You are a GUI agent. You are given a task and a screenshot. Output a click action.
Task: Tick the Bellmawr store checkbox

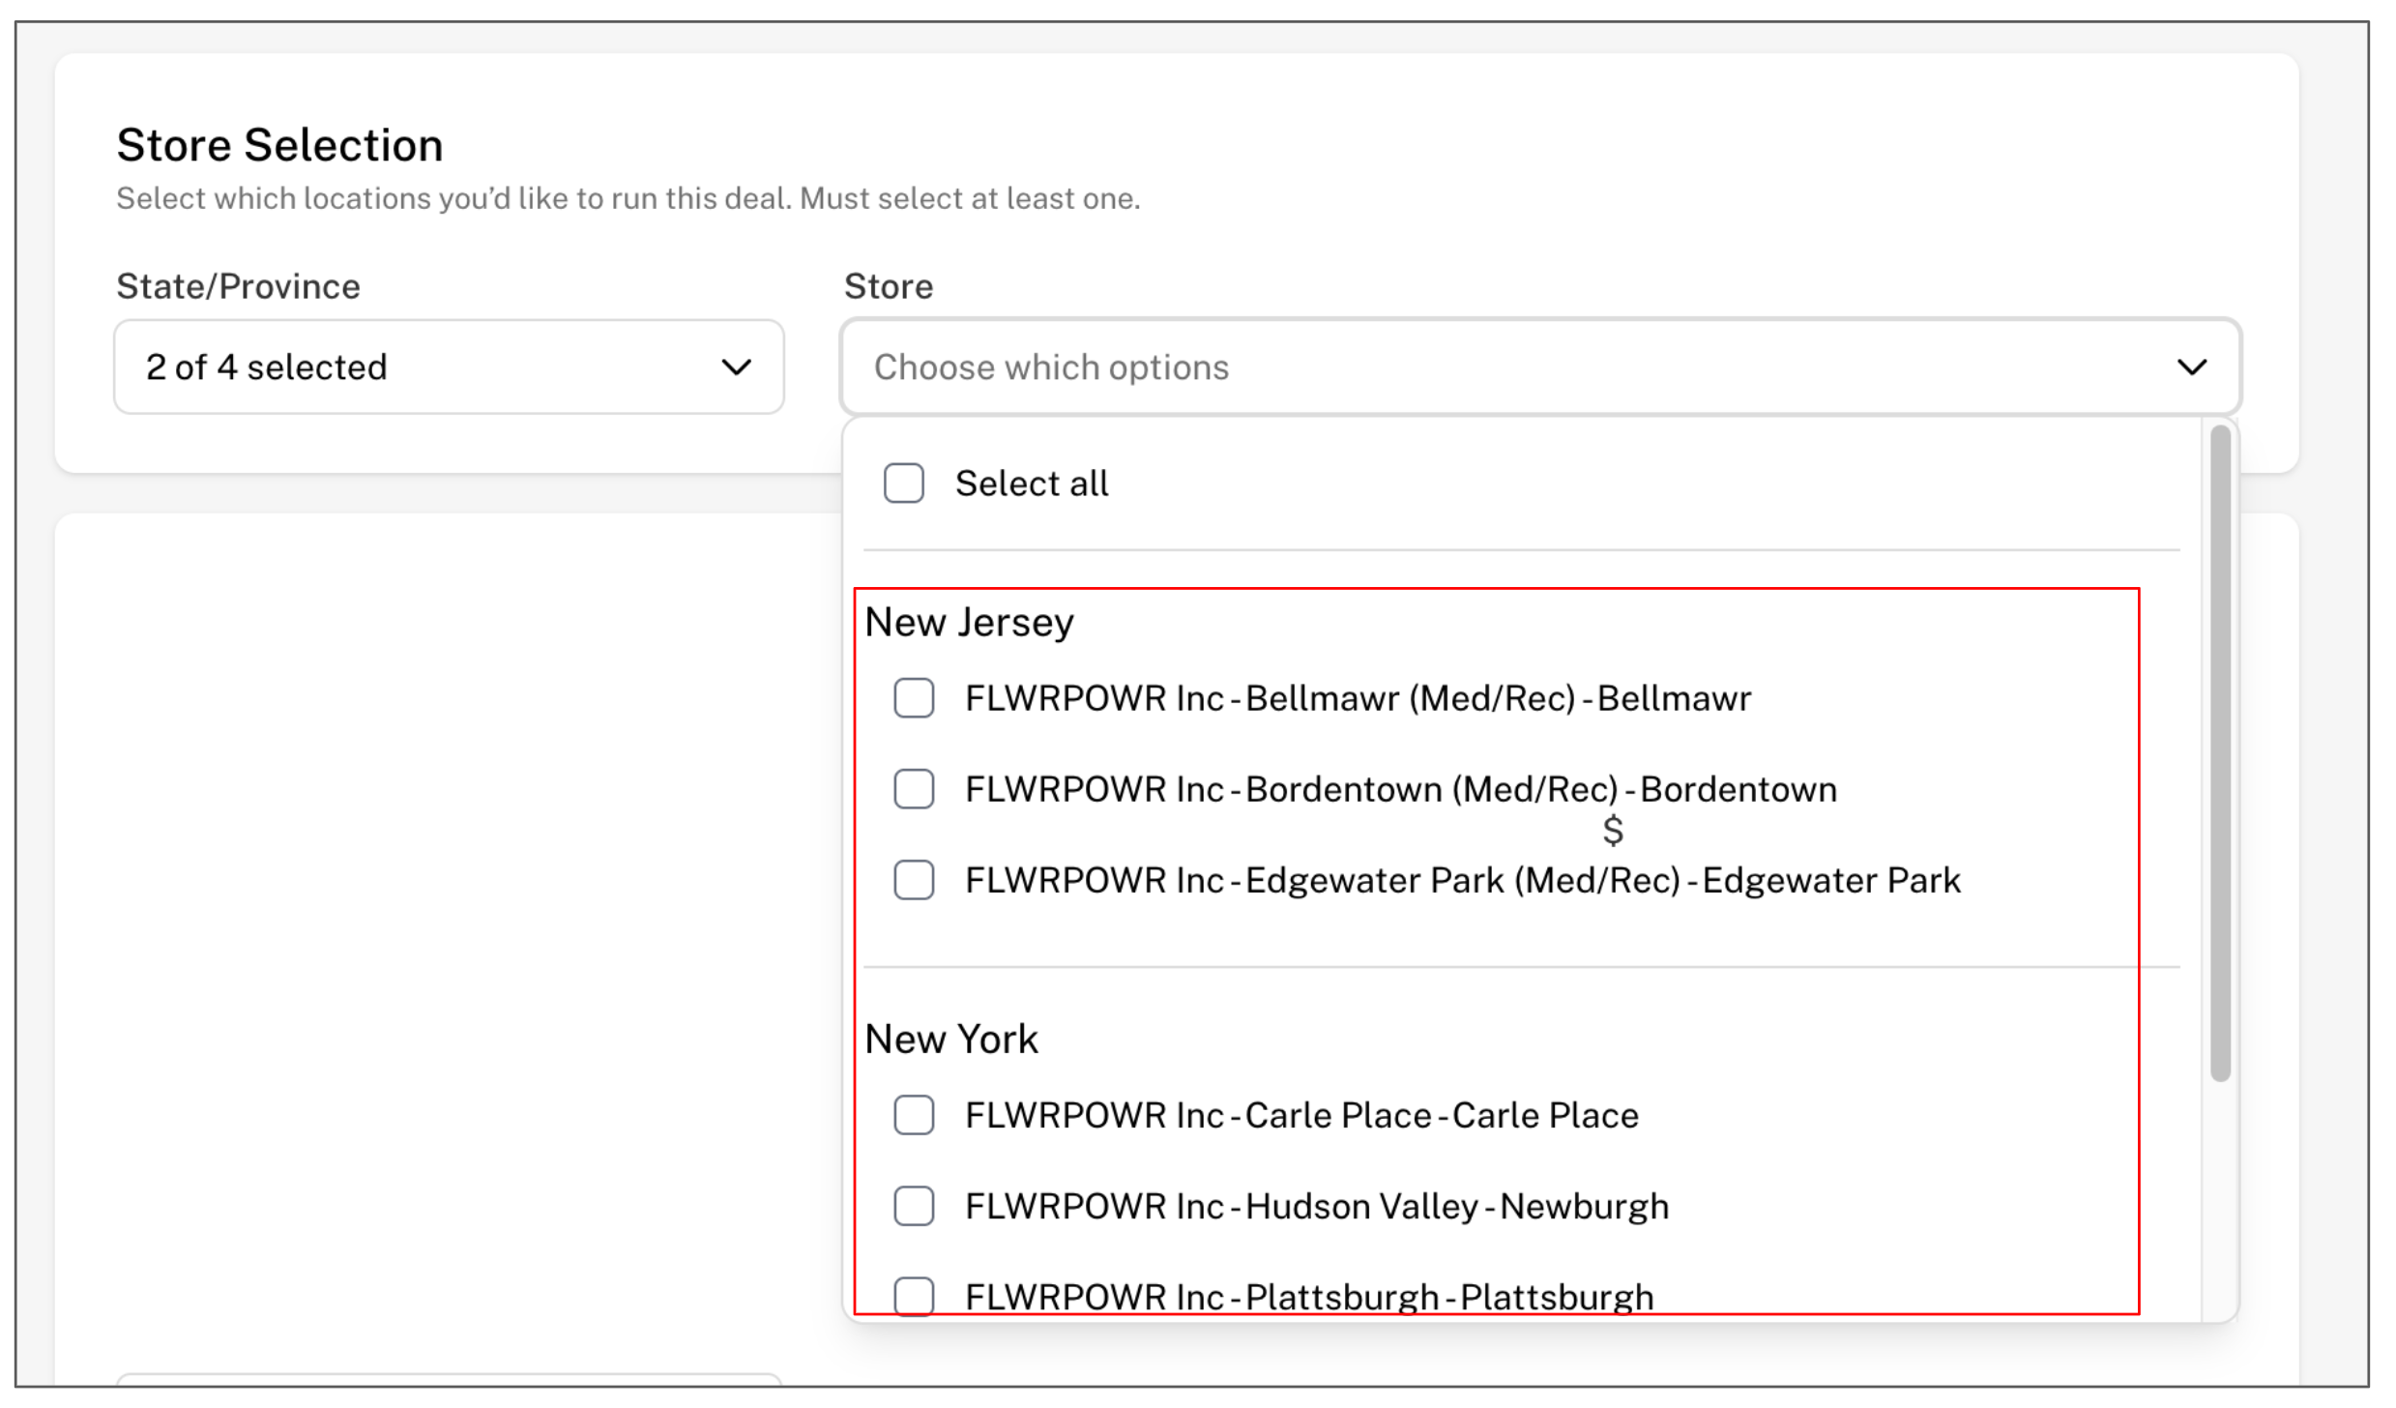pos(913,697)
